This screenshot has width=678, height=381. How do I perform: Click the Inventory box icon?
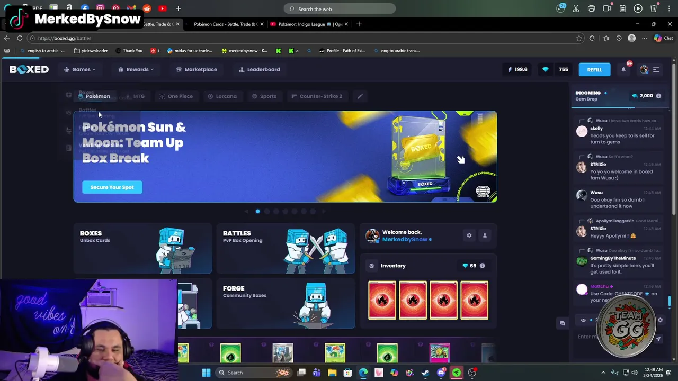coord(371,266)
